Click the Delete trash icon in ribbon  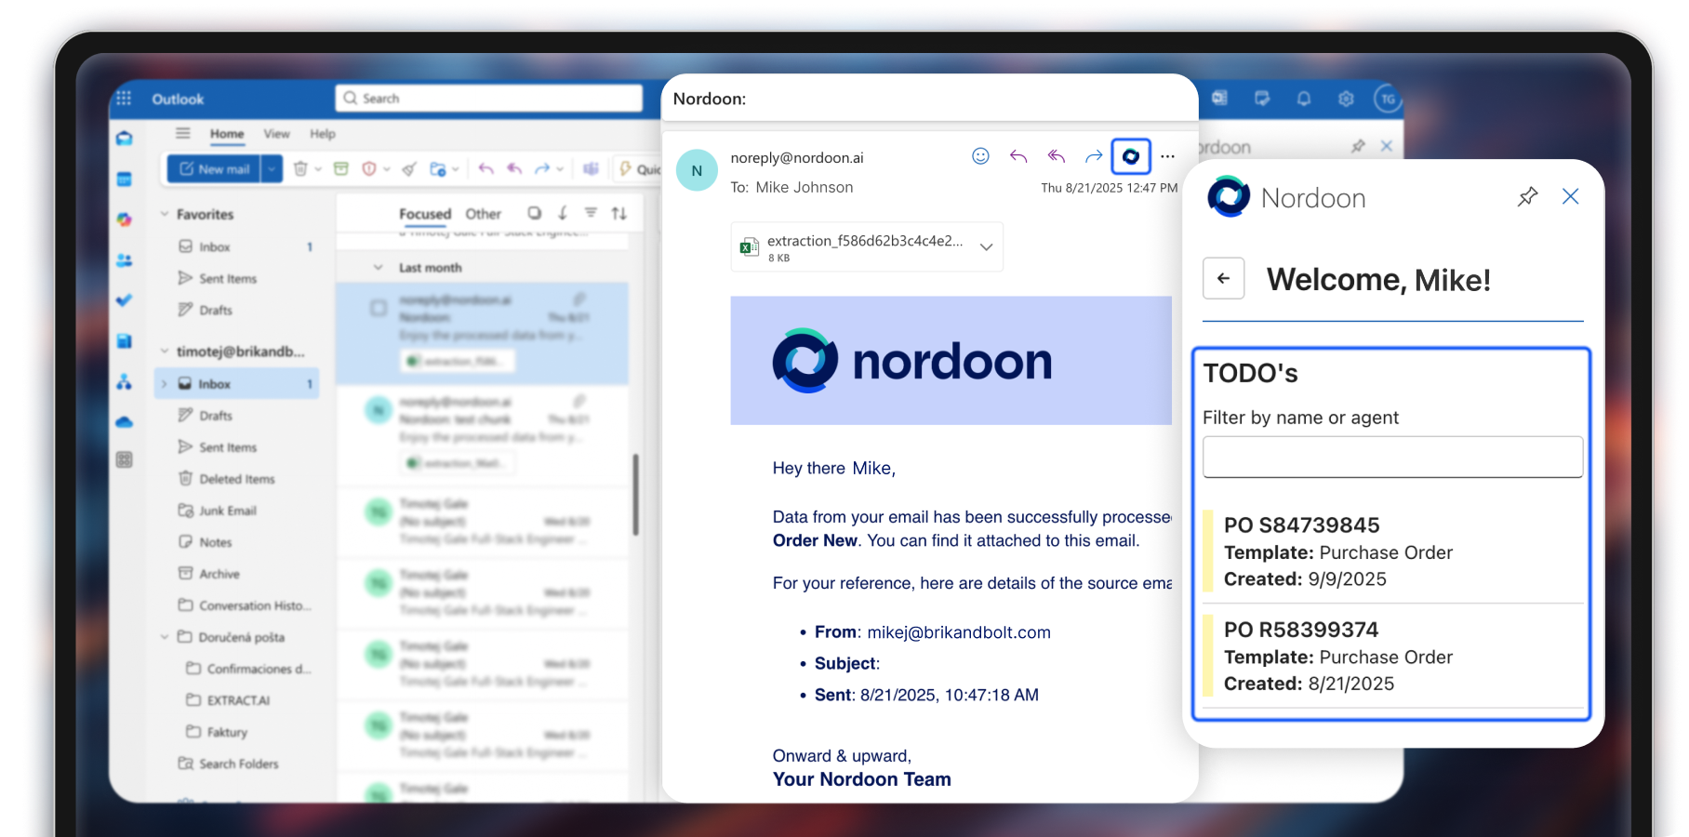(299, 168)
